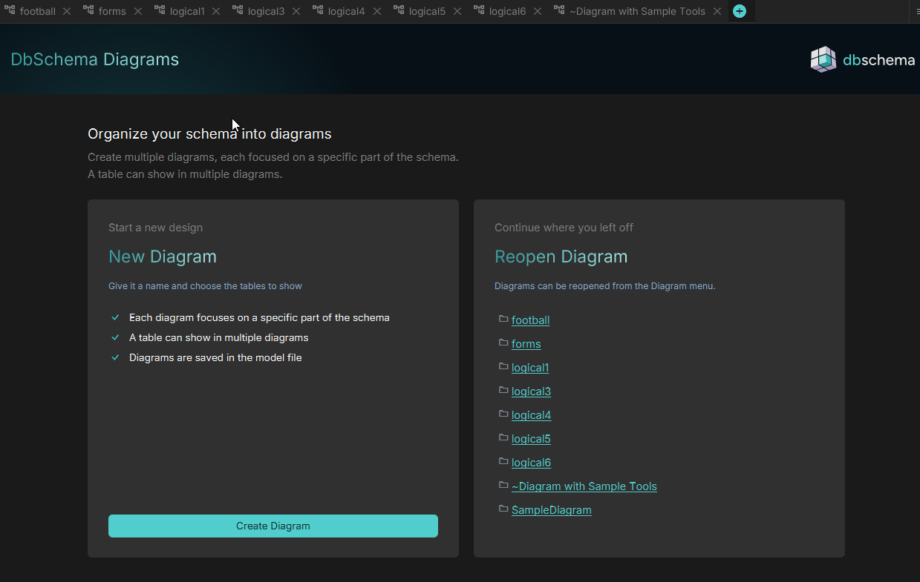Viewport: 920px width, 582px height.
Task: Click 'A table can show in multiple diagrams' checklist item
Action: pyautogui.click(x=218, y=337)
